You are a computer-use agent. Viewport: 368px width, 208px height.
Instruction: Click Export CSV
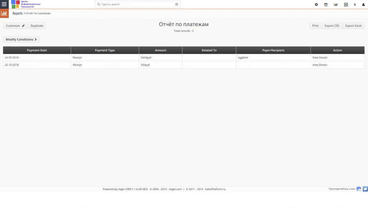click(x=332, y=26)
